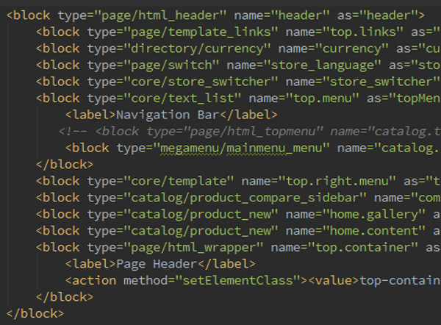Click the "page/switch" type string
Image resolution: width=441 pixels, height=325 pixels.
[171, 65]
